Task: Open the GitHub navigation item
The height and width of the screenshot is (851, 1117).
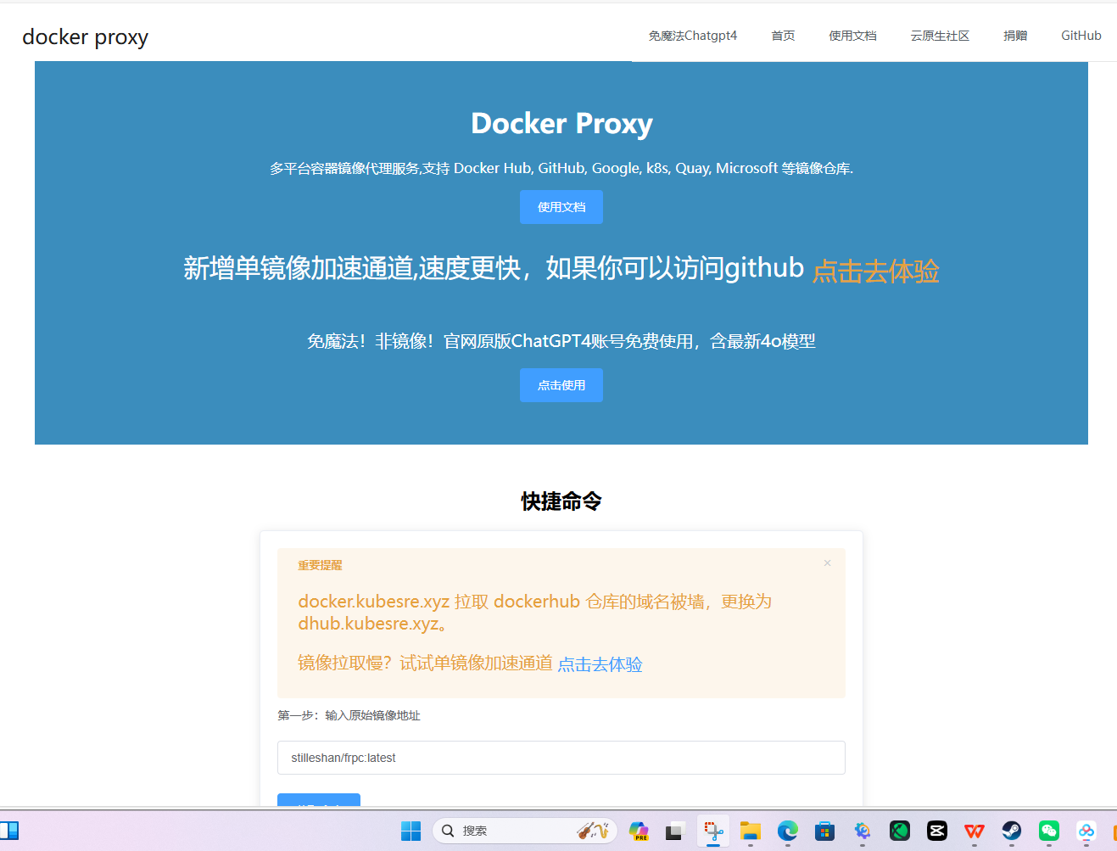Action: point(1081,36)
